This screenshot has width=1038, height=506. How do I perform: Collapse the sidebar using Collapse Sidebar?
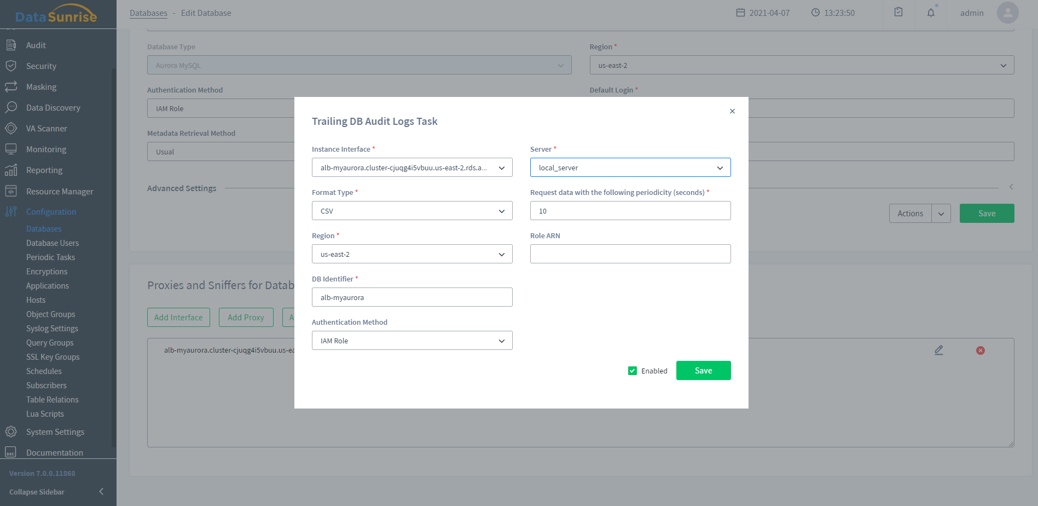[55, 492]
